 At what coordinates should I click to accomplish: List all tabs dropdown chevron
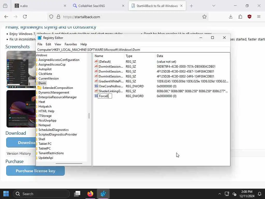[x=214, y=6]
